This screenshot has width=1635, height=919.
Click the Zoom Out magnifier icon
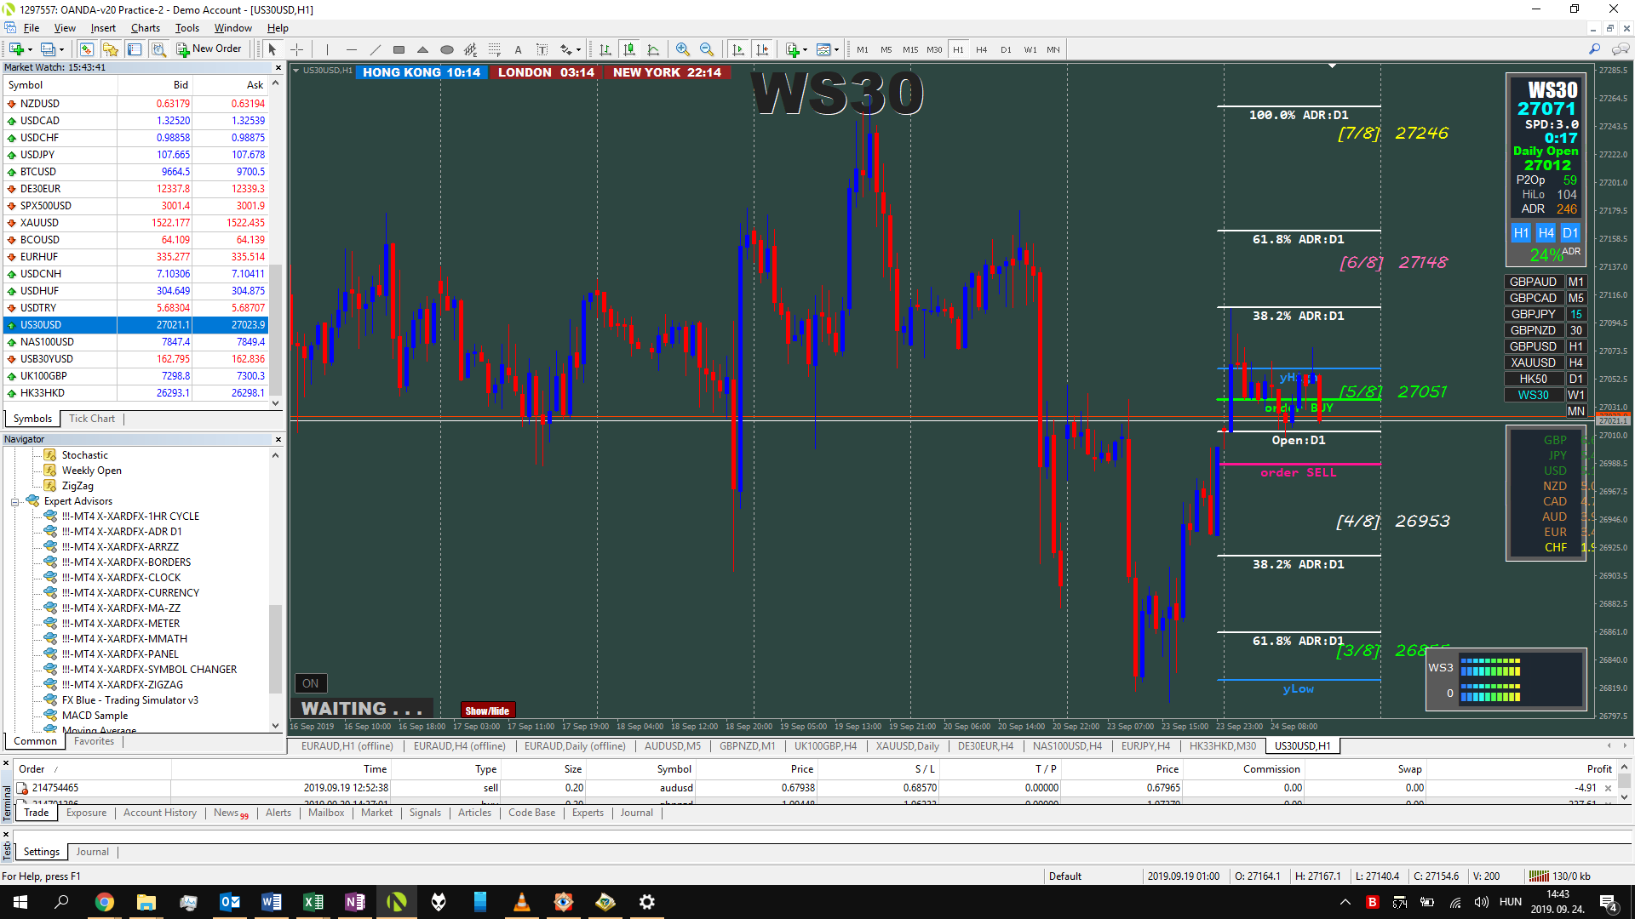coord(706,49)
